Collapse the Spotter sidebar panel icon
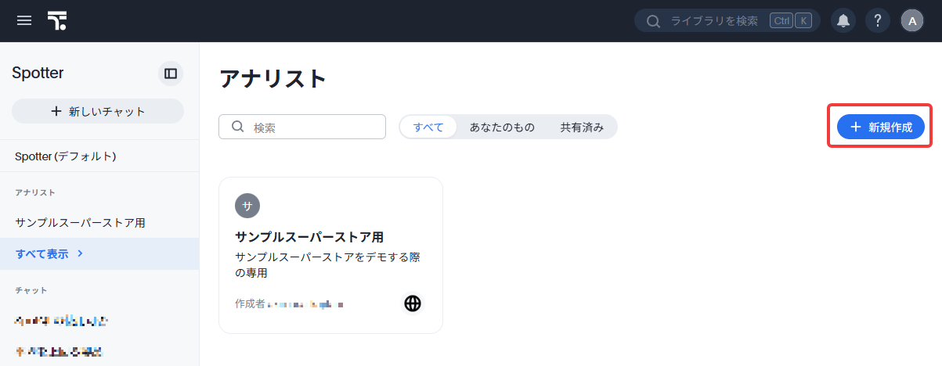This screenshot has width=942, height=366. (x=171, y=74)
